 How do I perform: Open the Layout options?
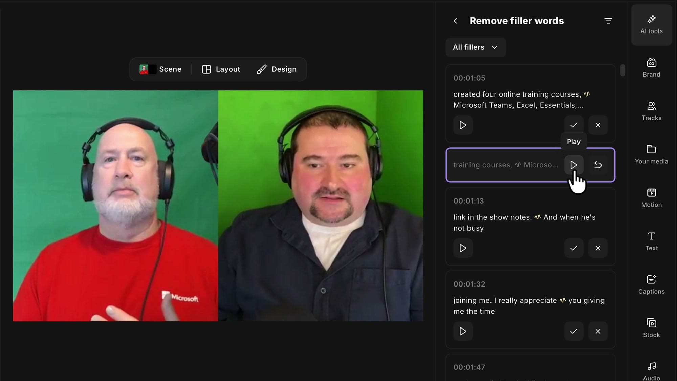point(221,69)
